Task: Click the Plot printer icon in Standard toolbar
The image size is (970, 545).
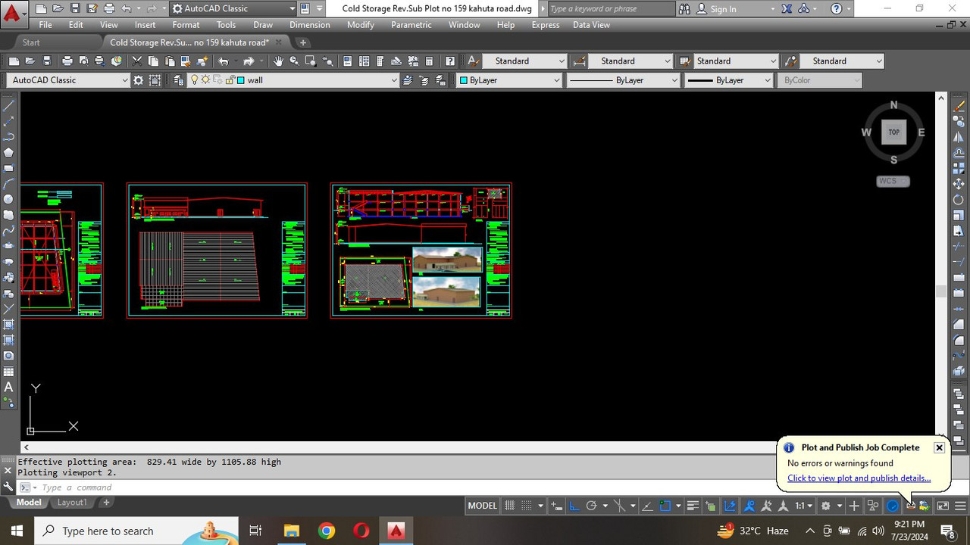Action: (x=67, y=61)
